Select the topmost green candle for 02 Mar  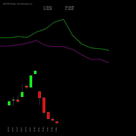pos(35,72)
